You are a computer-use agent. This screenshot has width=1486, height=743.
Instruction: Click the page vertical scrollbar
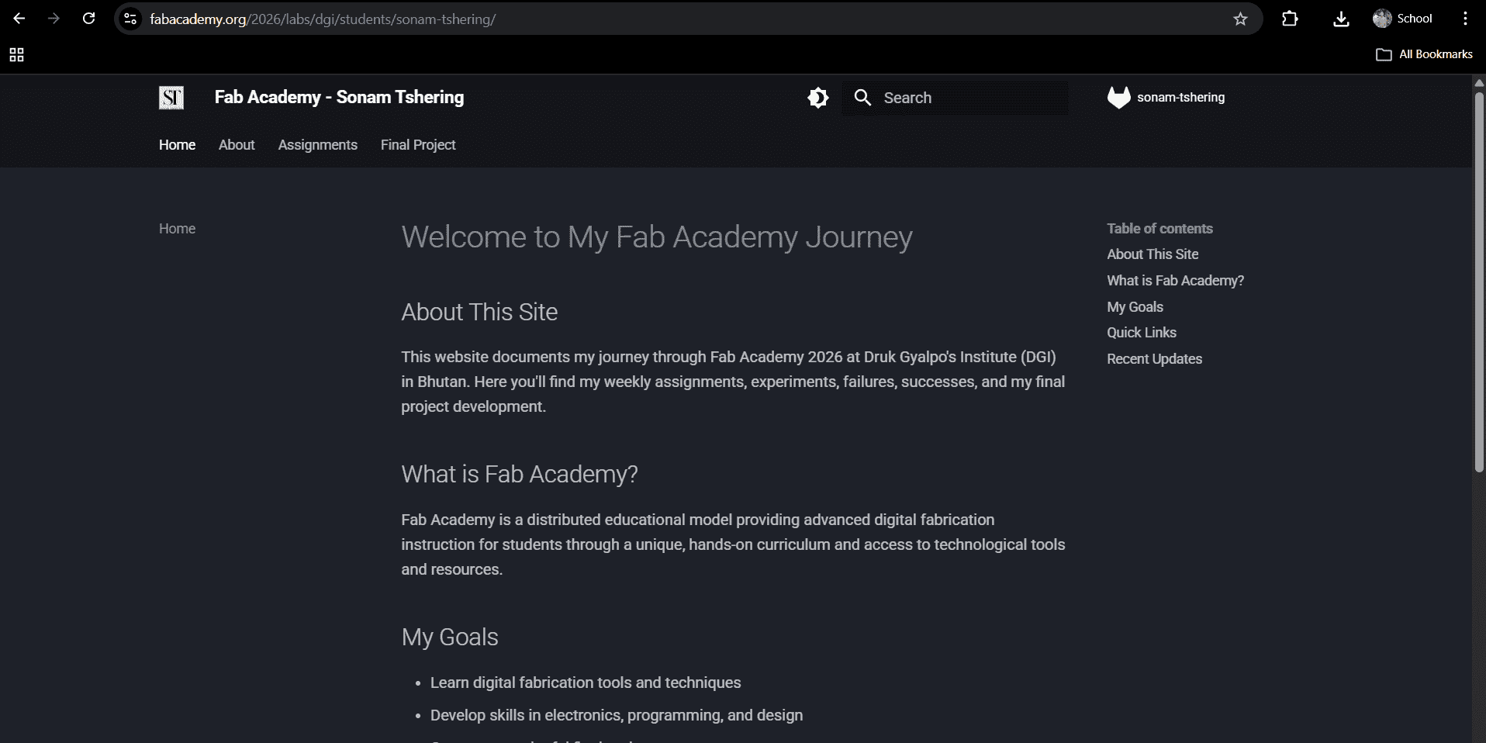(1478, 281)
